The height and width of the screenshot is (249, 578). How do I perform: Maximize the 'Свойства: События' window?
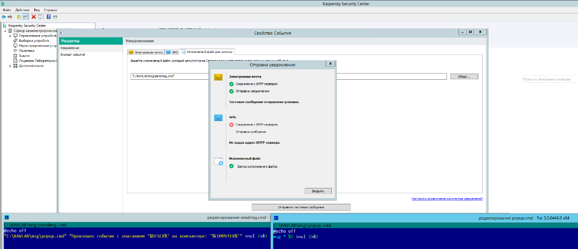470,32
